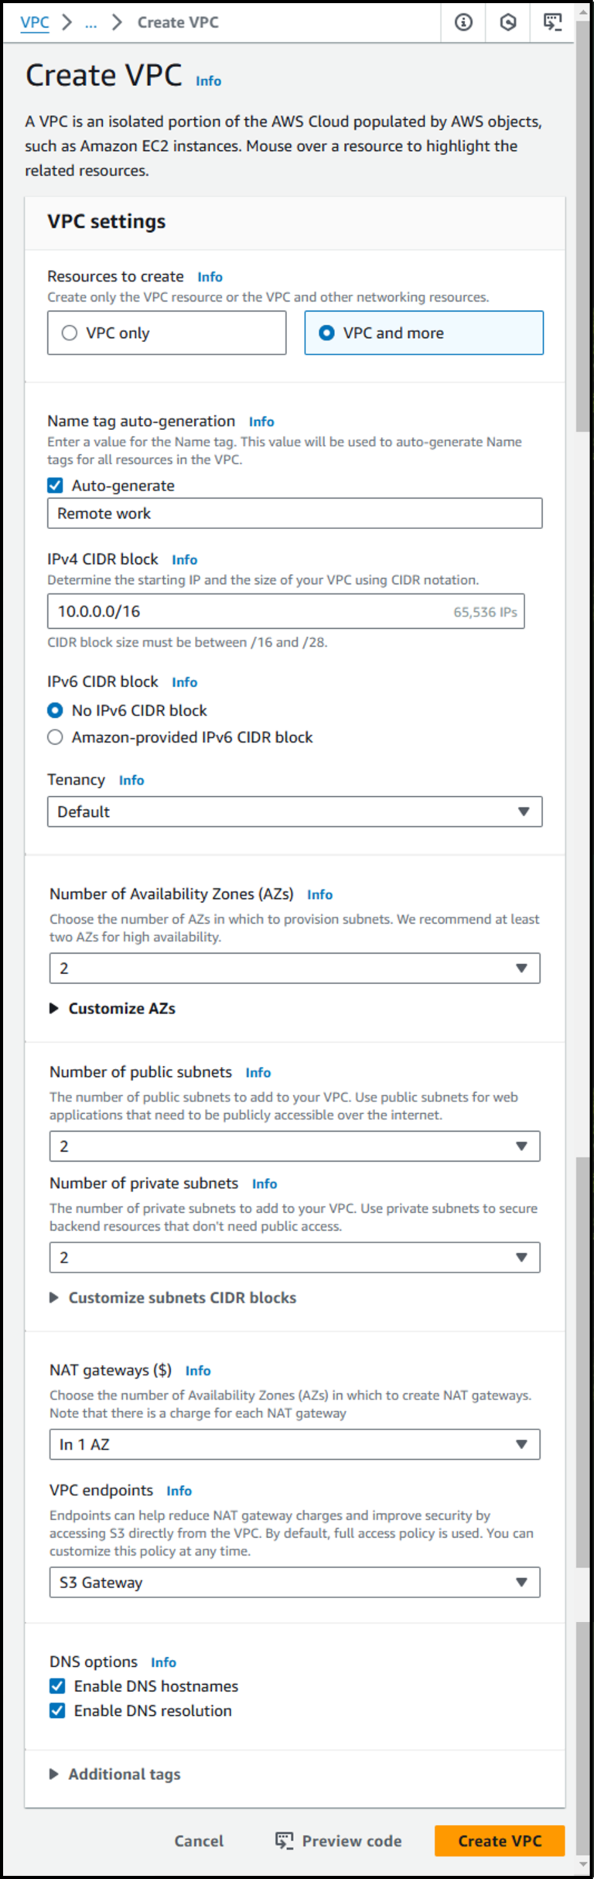Click the Create VPC button

pyautogui.click(x=499, y=1841)
